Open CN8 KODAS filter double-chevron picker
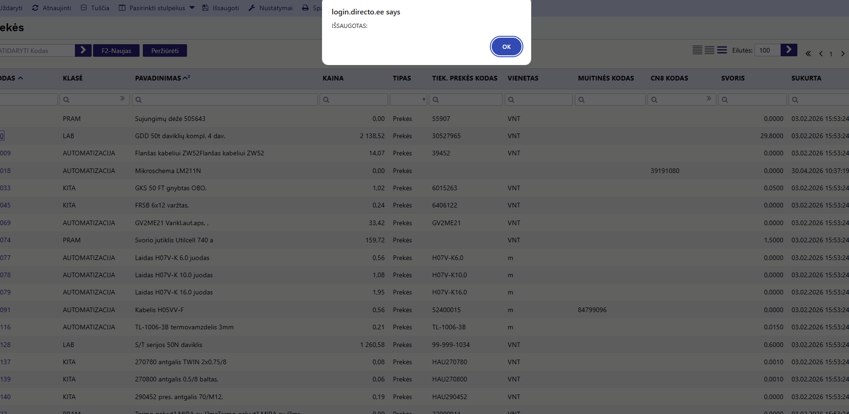Viewport: 849px width, 414px height. coord(709,99)
